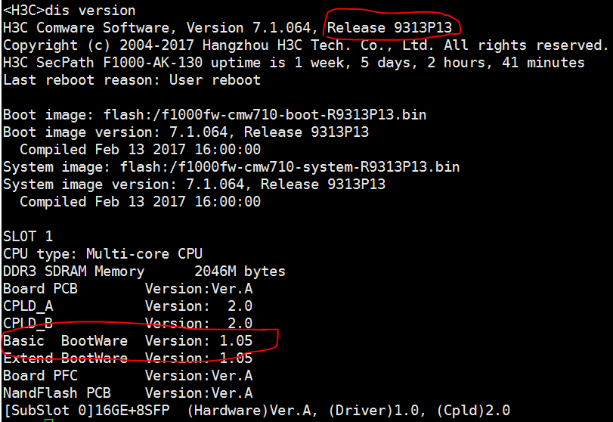Click the 'System image version' line
613x422 pixels.
(x=194, y=184)
